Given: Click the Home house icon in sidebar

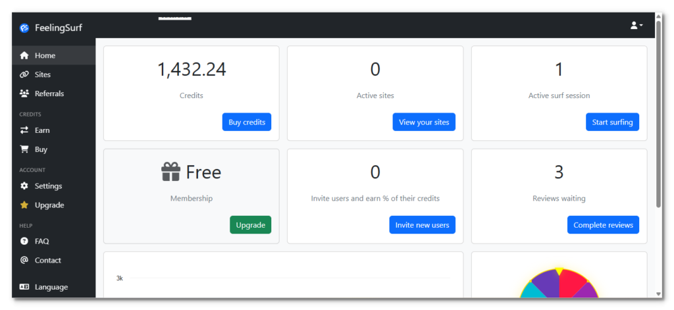Looking at the screenshot, I should click(x=24, y=56).
